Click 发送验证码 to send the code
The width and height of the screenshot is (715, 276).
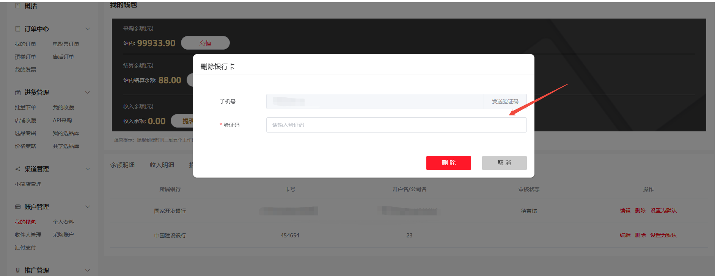coord(505,101)
